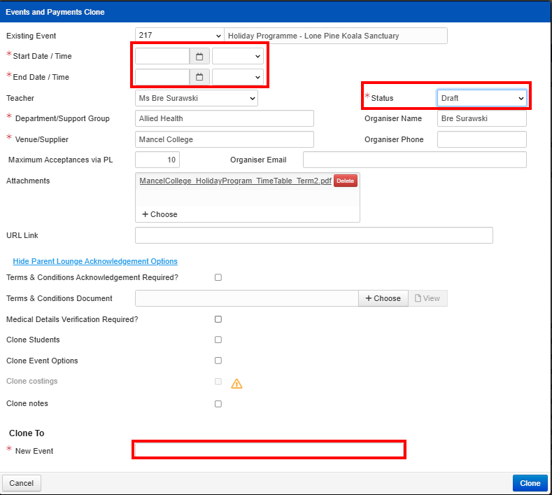
Task: Open the End Date calendar picker
Action: [199, 77]
